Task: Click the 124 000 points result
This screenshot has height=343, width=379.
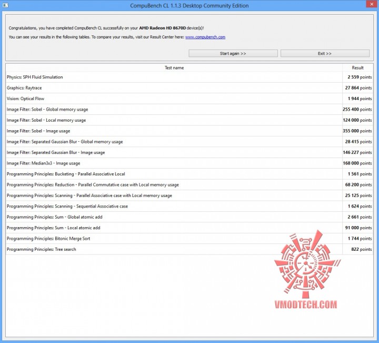Action: [357, 120]
